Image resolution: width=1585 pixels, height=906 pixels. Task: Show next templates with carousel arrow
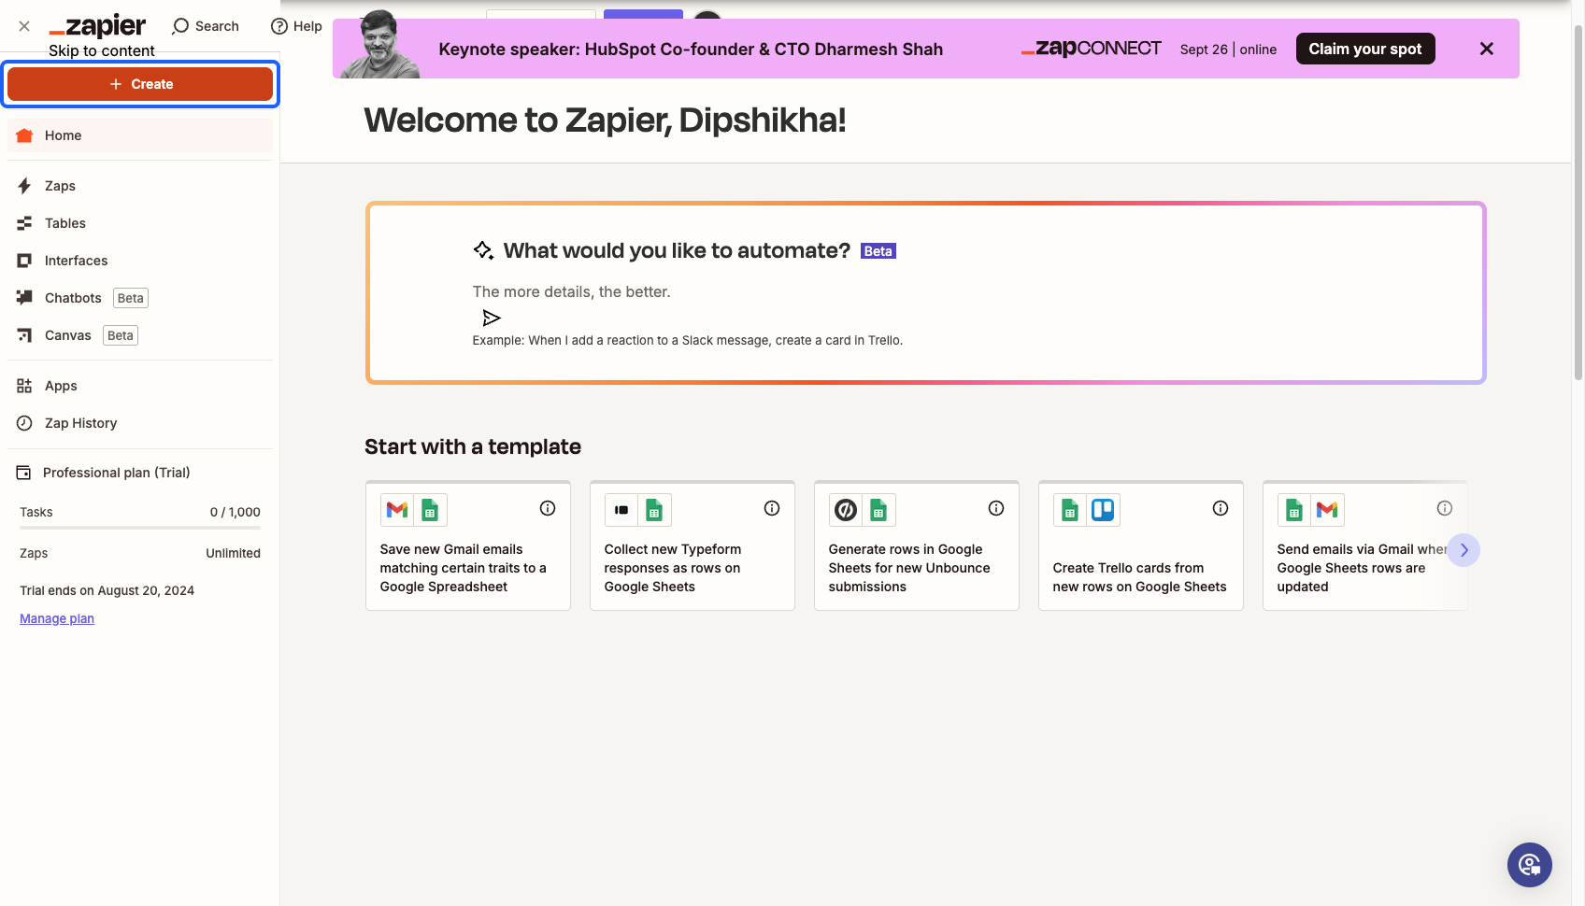pyautogui.click(x=1464, y=550)
